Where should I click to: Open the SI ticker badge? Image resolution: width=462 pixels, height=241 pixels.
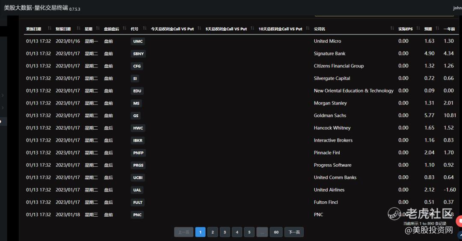pyautogui.click(x=135, y=78)
